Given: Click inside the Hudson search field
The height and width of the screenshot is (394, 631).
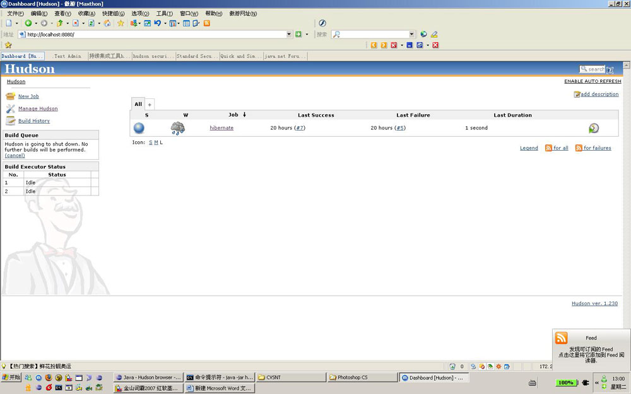Looking at the screenshot, I should tap(593, 69).
